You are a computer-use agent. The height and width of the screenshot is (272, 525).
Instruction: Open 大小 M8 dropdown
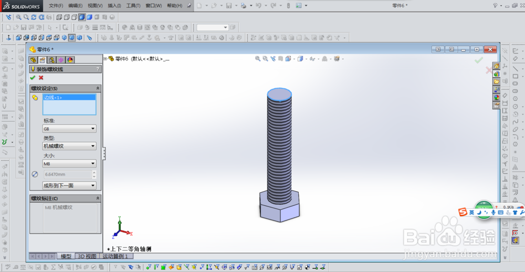click(69, 163)
